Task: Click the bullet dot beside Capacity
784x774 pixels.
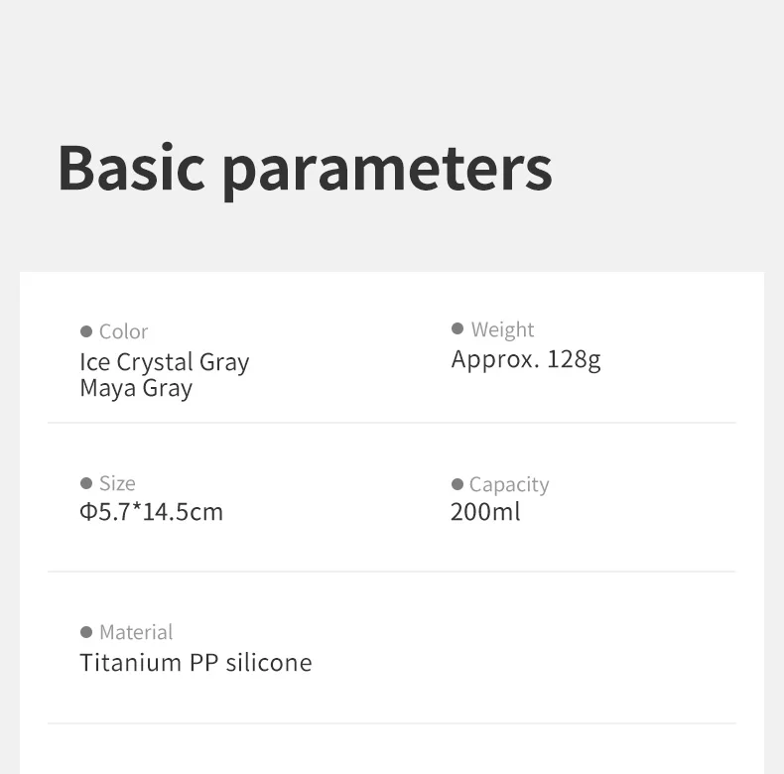Action: click(457, 484)
